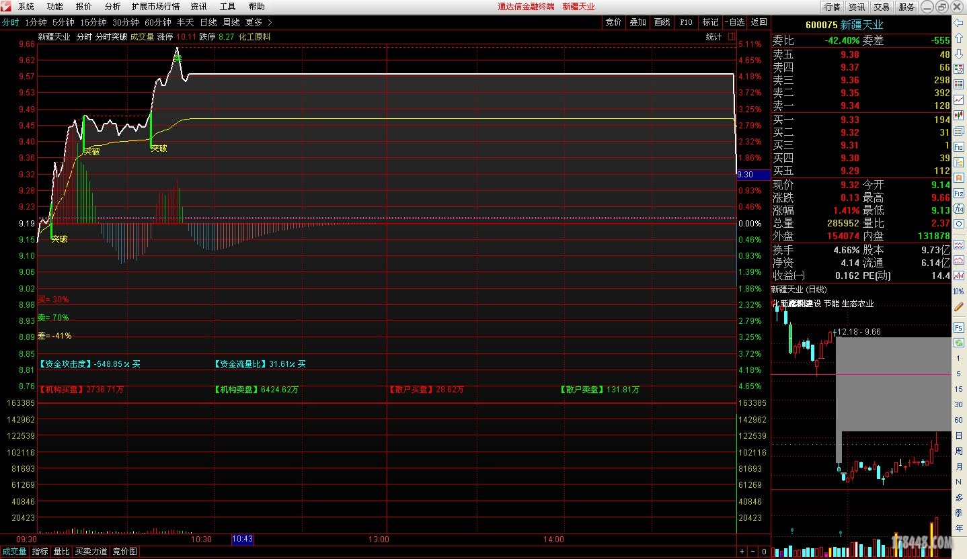Select the pencil drawing tool icon
967x559 pixels.
[959, 306]
